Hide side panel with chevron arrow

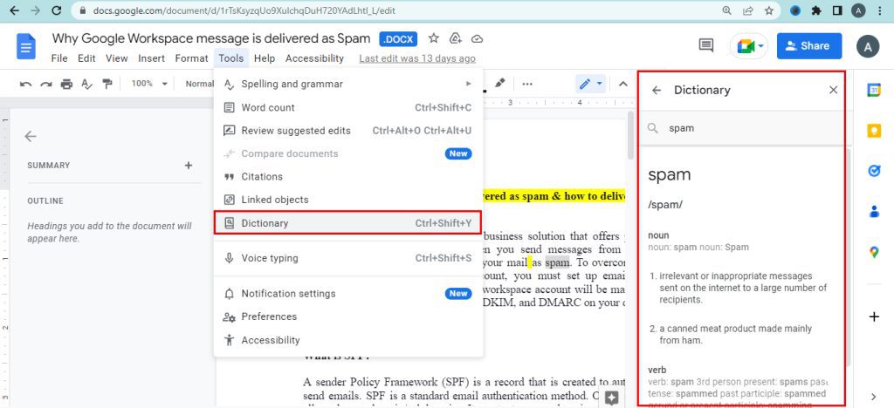coord(874,396)
